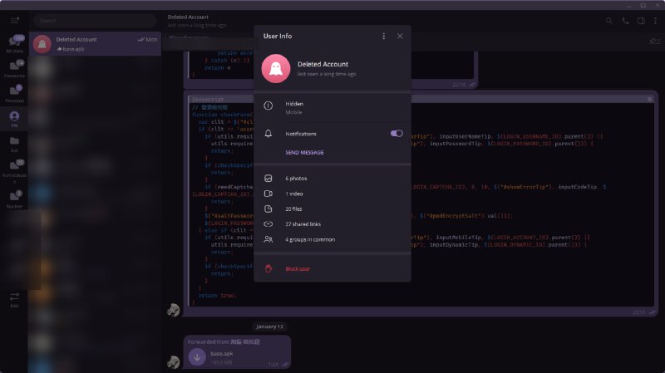
Task: Open the 6 photos shared media
Action: pyautogui.click(x=297, y=179)
